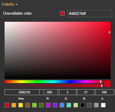Select the dark green preset swatch

click(x=41, y=105)
